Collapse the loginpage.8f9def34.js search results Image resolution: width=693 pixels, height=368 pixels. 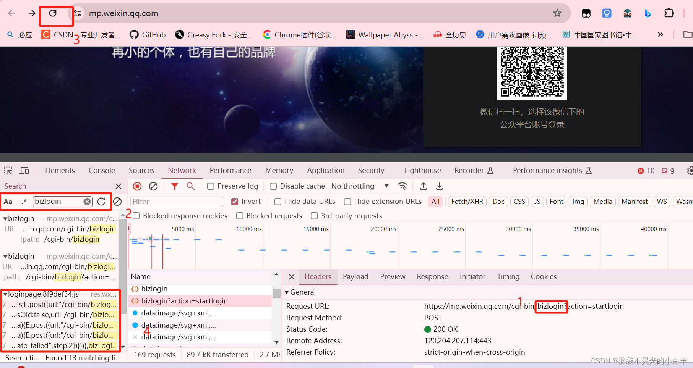point(5,294)
